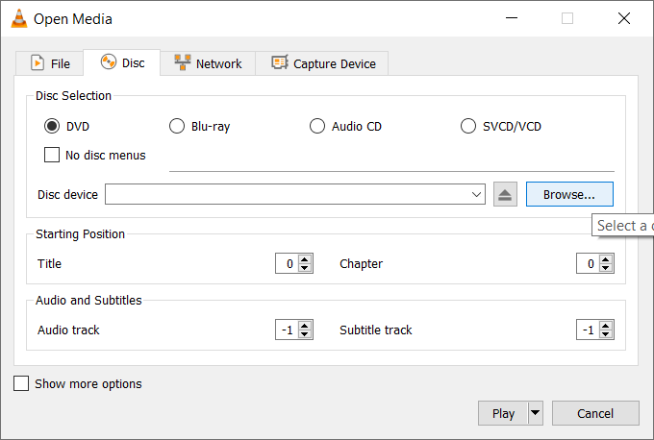Switch to the Capture Device tab
This screenshot has width=654, height=440.
pyautogui.click(x=323, y=63)
